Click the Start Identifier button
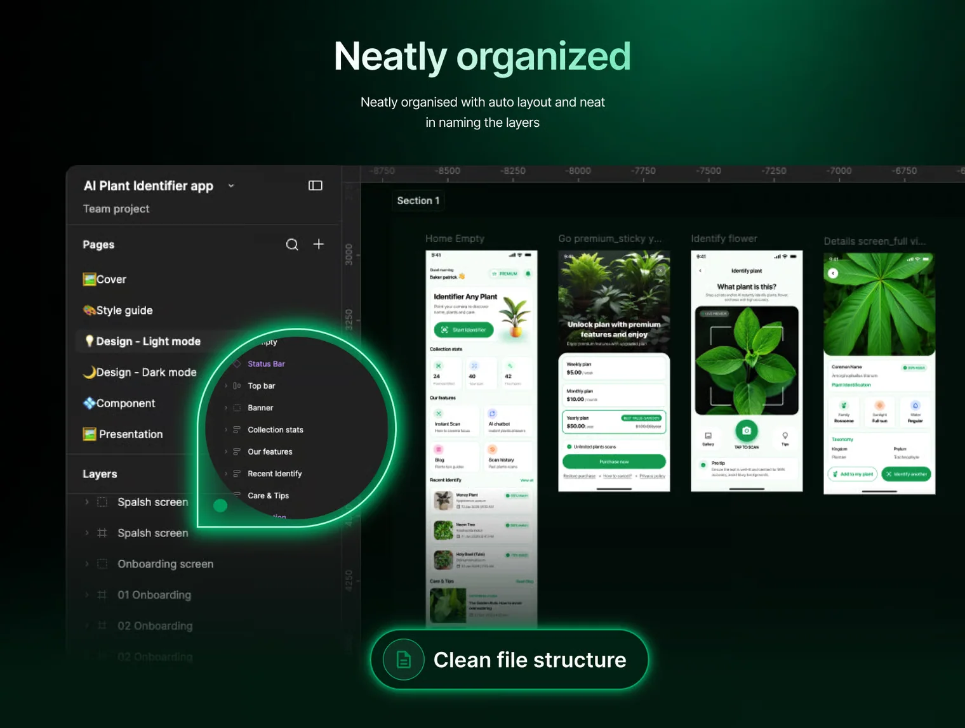965x728 pixels. click(464, 330)
